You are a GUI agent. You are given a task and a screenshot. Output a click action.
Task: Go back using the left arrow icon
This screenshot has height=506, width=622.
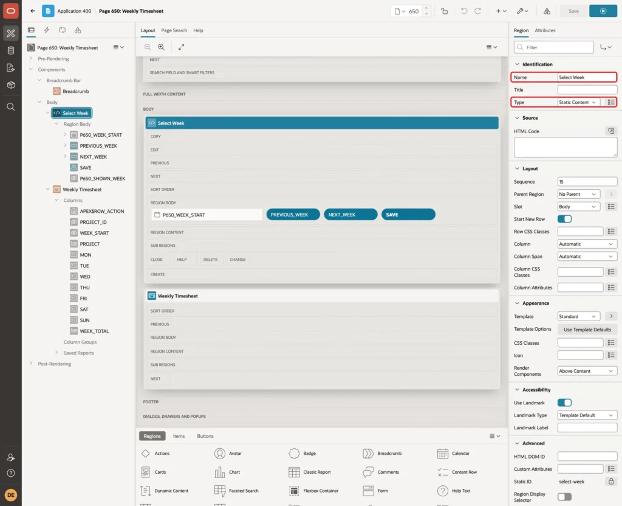point(33,11)
